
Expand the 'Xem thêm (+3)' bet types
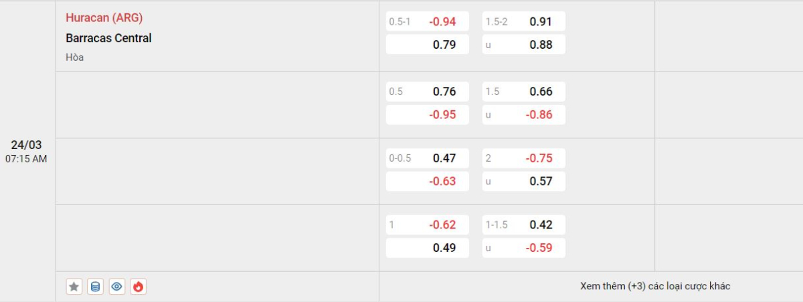(x=655, y=286)
